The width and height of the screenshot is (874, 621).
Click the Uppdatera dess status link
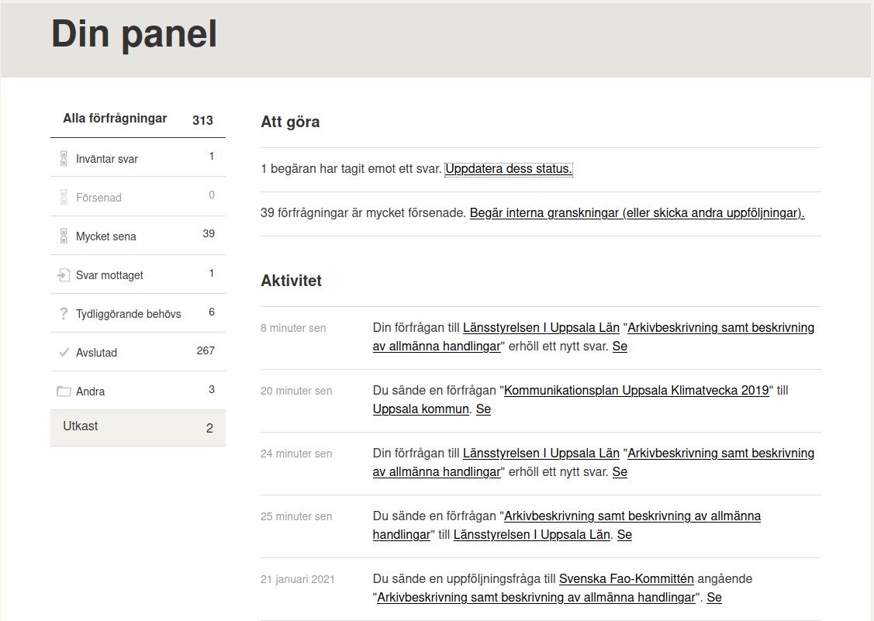coord(509,168)
